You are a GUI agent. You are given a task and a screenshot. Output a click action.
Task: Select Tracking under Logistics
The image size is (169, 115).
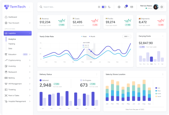click(x=12, y=44)
